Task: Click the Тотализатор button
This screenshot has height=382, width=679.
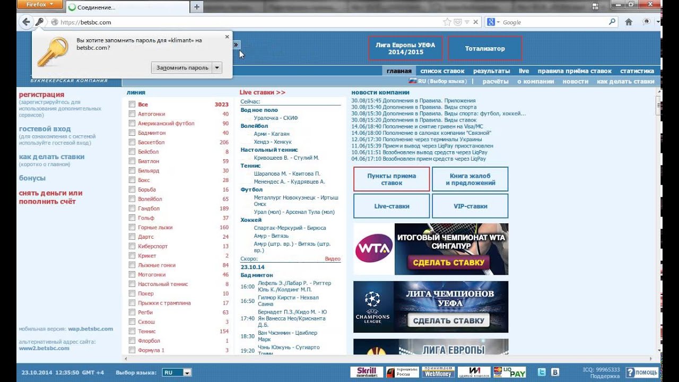Action: tap(485, 48)
